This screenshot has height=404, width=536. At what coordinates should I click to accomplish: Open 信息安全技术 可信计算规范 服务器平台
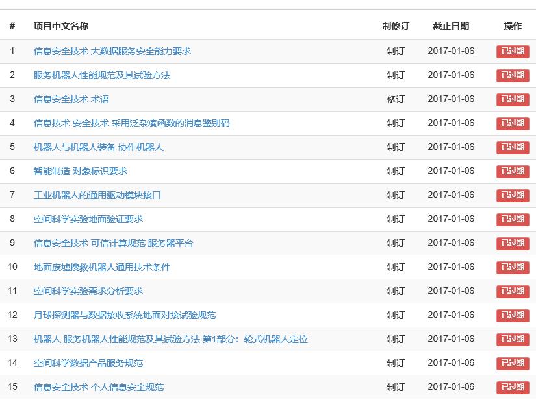(113, 243)
